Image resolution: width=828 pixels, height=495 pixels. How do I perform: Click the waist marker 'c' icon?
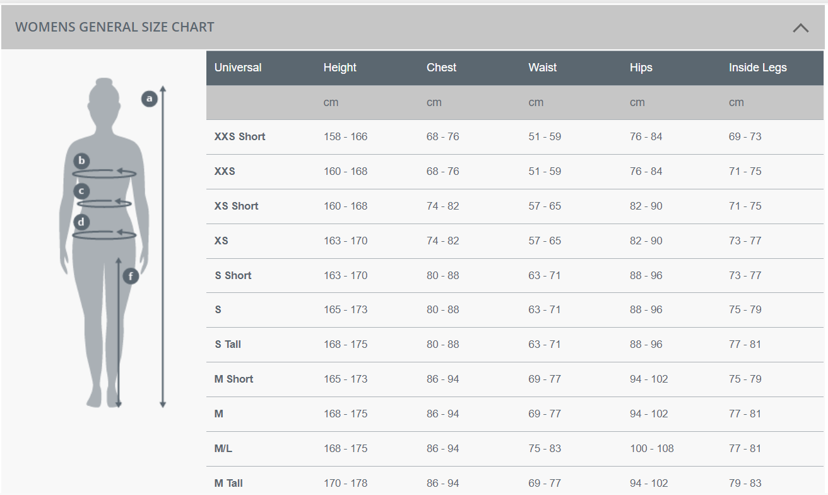click(x=81, y=191)
